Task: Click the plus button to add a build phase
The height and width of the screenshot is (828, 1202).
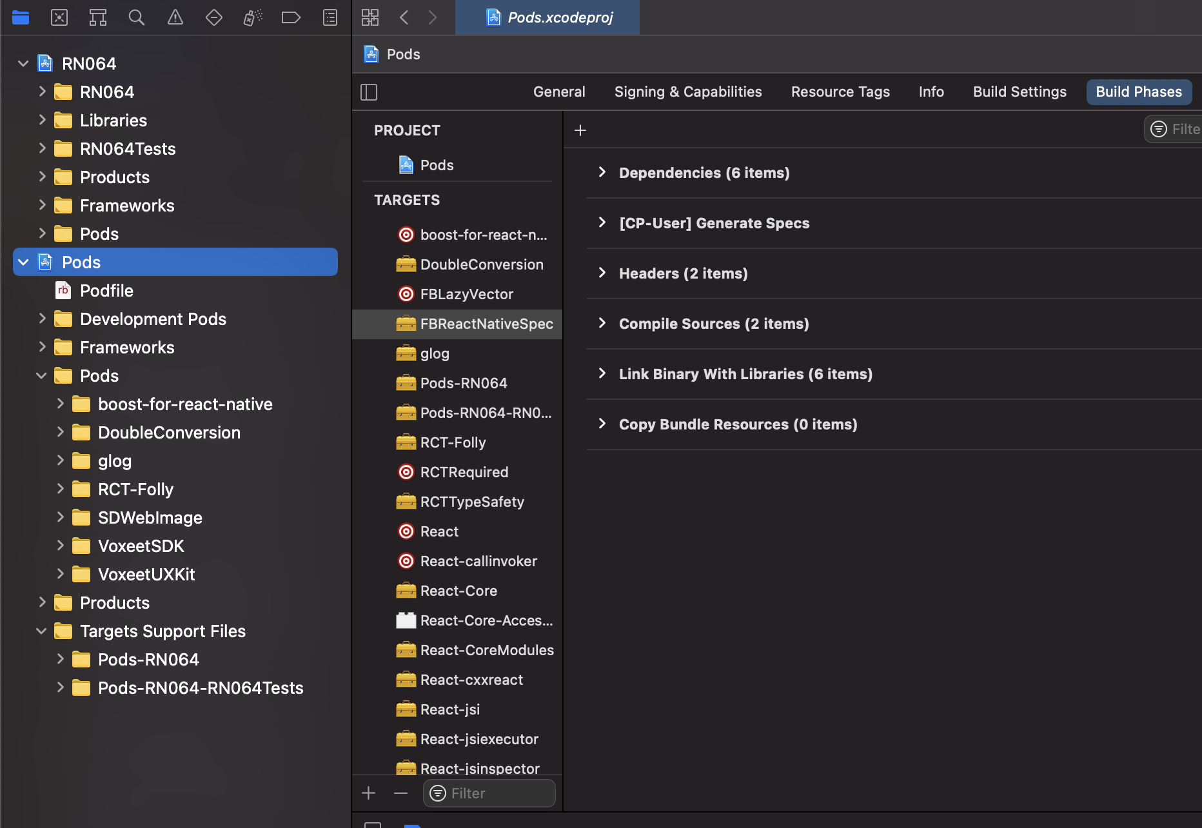Action: tap(580, 130)
